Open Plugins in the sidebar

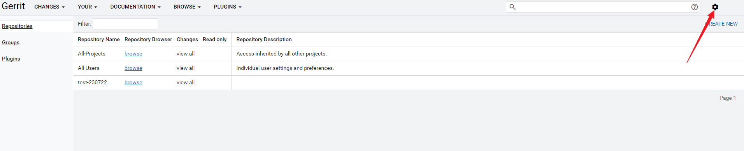point(11,59)
